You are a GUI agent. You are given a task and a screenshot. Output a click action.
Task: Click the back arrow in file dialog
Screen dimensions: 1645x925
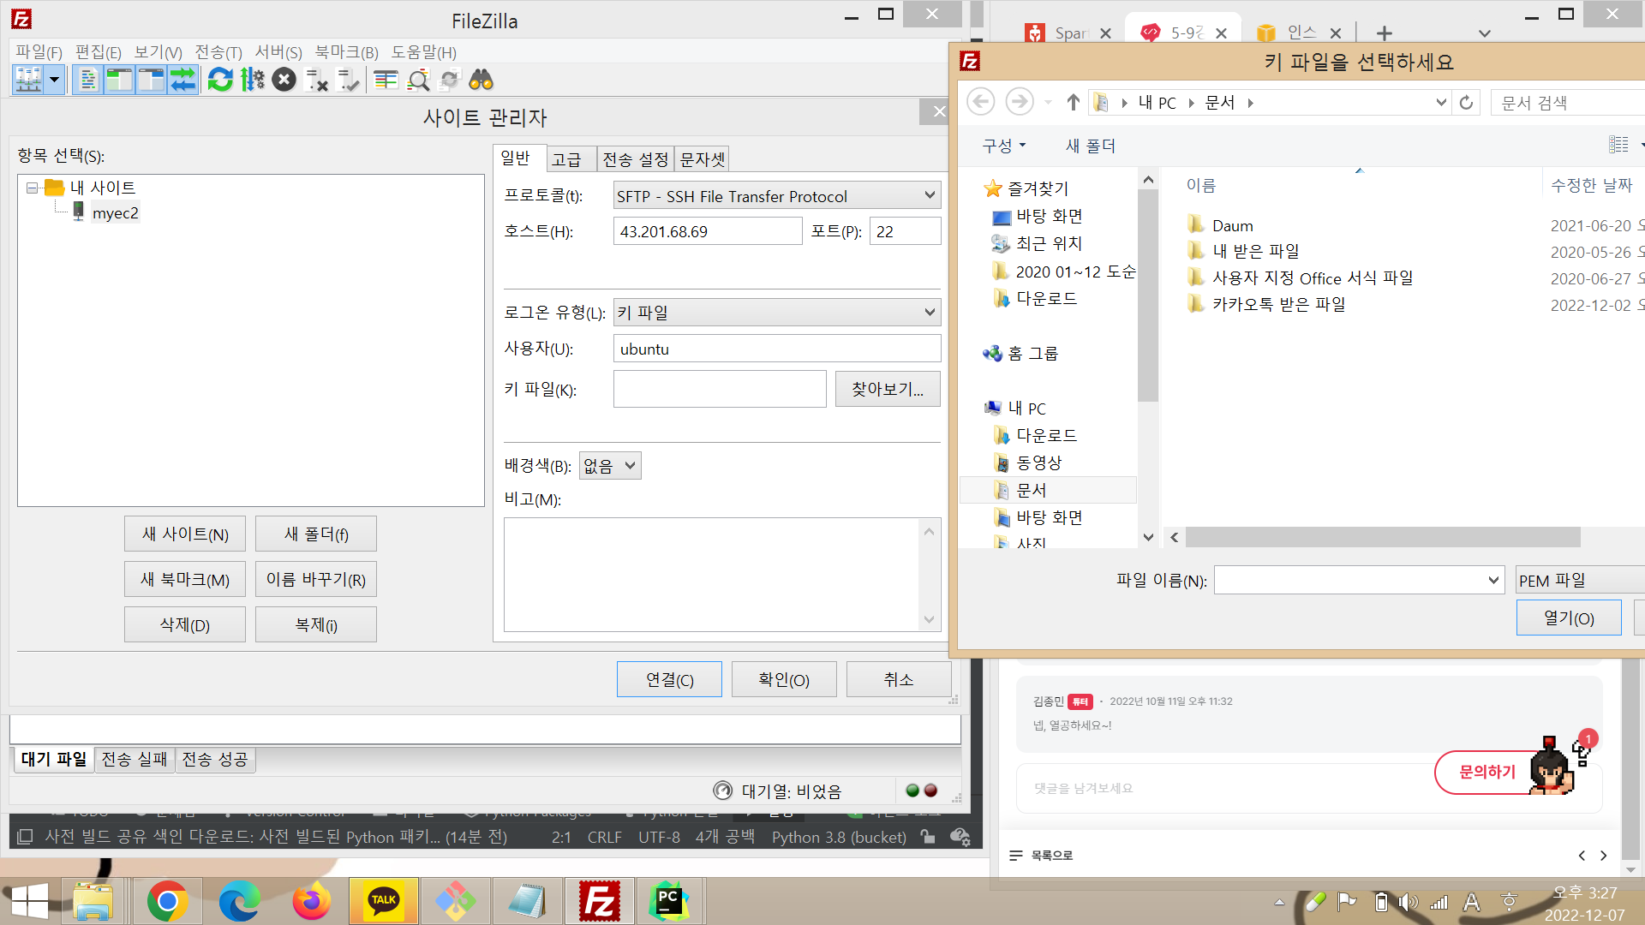[981, 102]
